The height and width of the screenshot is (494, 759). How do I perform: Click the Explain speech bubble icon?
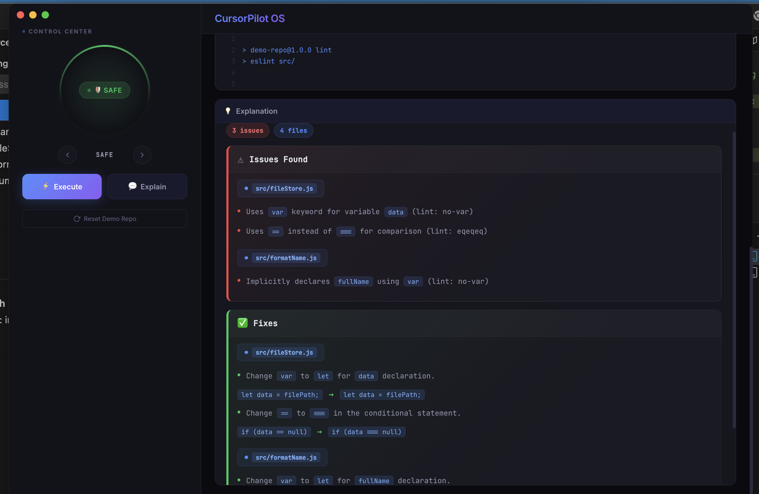(132, 186)
